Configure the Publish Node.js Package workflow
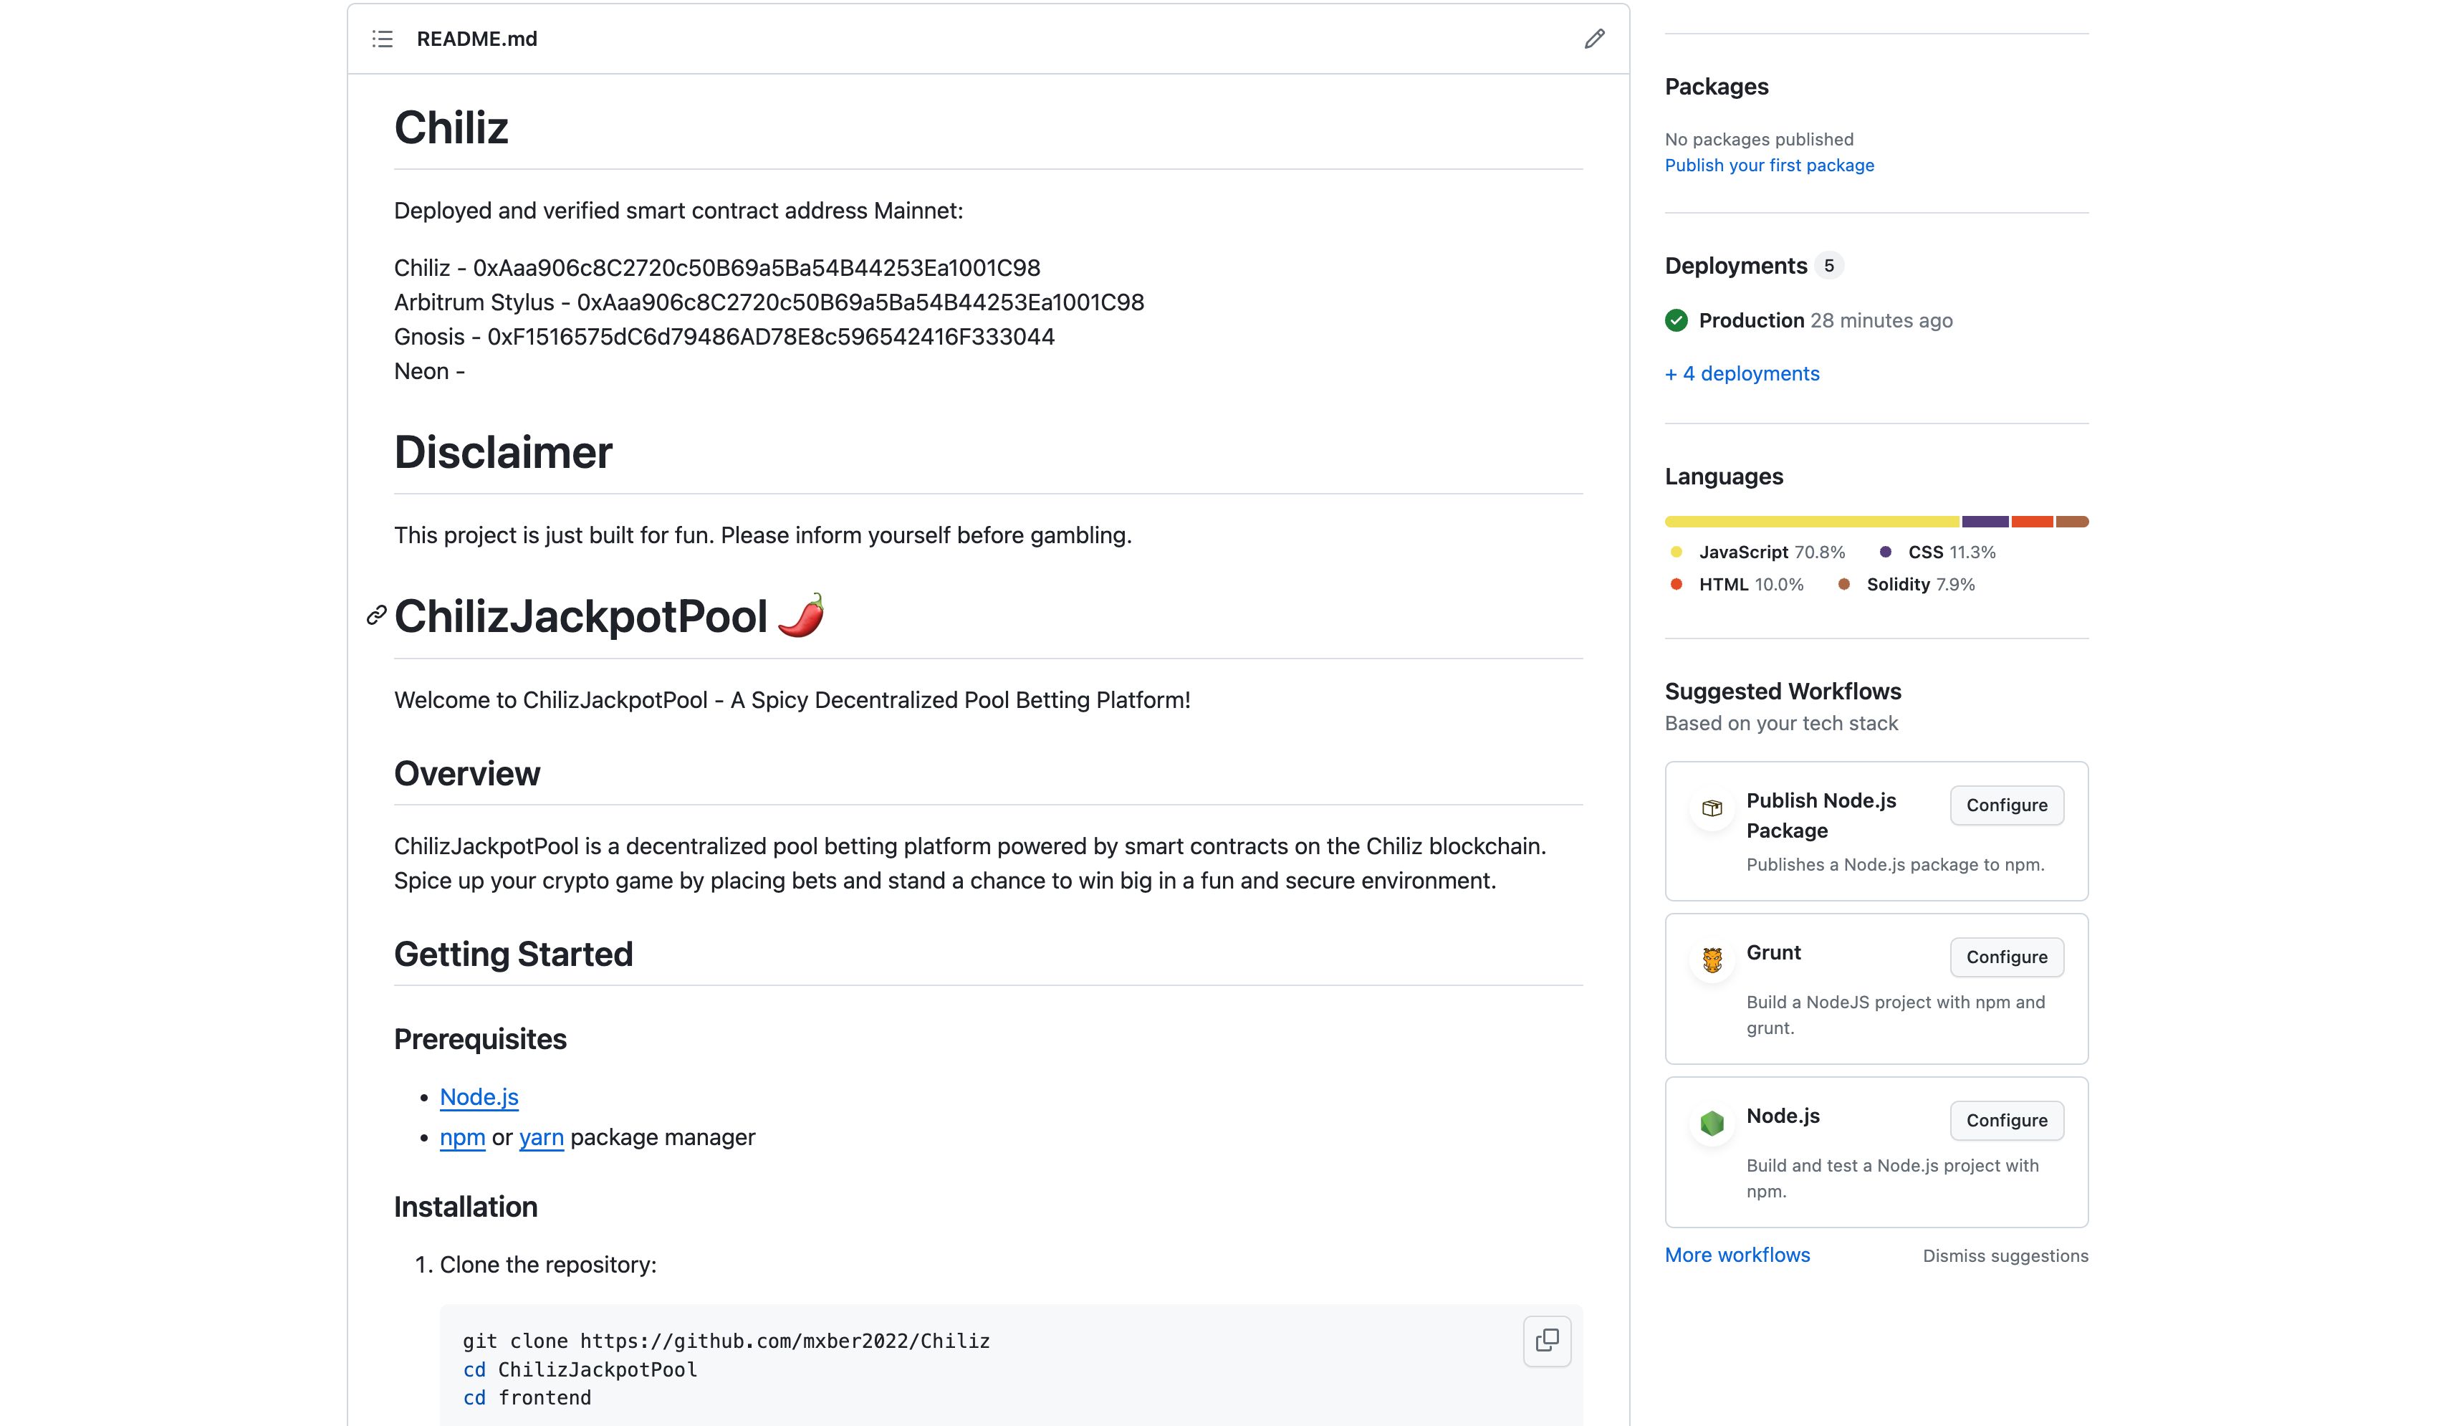 [x=2006, y=805]
